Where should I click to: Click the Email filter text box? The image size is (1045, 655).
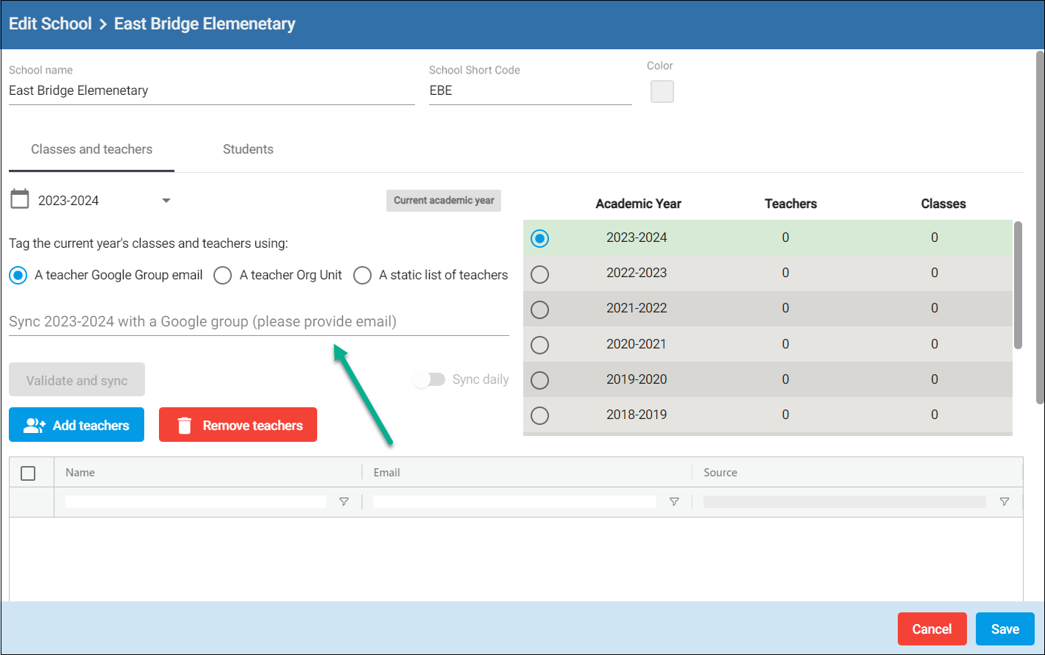pos(514,502)
